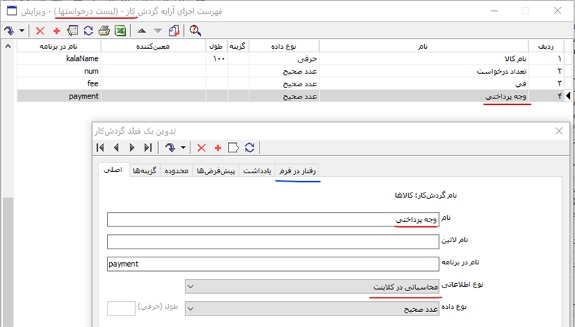The image size is (575, 327).
Task: Expand the arrow dropdown in main toolbar
Action: pyautogui.click(x=22, y=30)
